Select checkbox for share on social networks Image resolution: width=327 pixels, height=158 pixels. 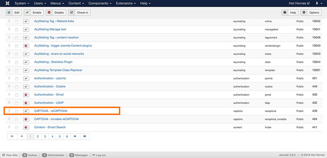click(x=16, y=54)
